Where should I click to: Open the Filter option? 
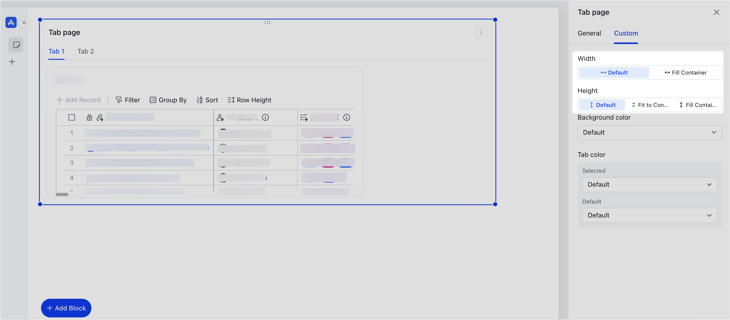127,100
